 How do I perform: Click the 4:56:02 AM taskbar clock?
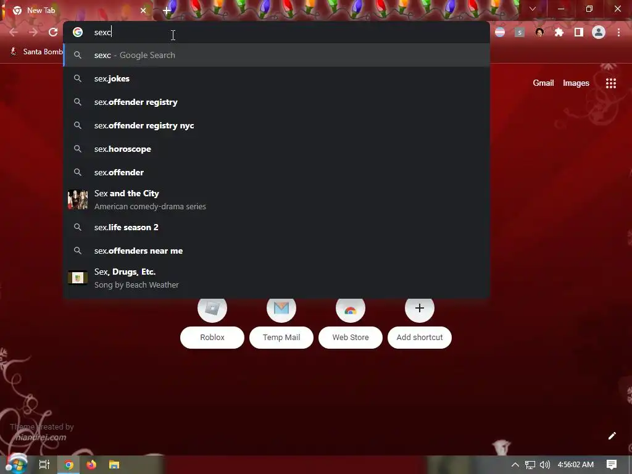[576, 465]
